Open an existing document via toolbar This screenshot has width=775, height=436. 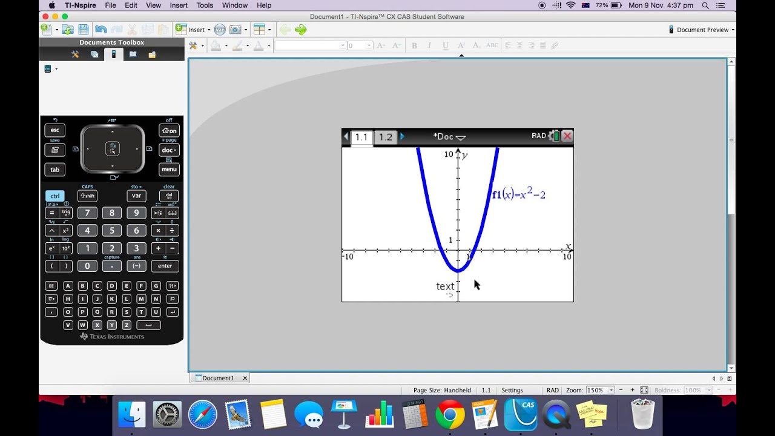68,29
